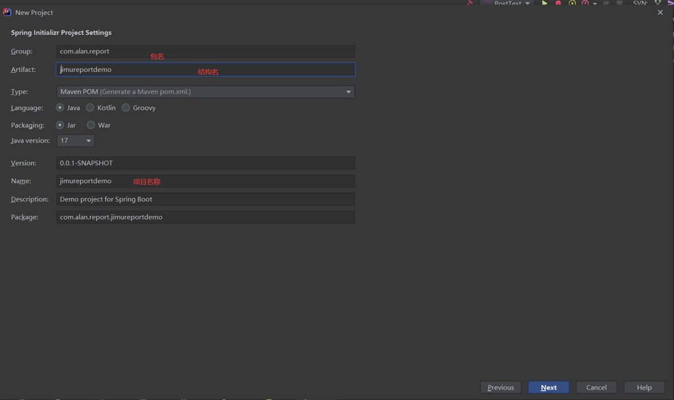
Task: Select Jar packaging
Action: 60,125
